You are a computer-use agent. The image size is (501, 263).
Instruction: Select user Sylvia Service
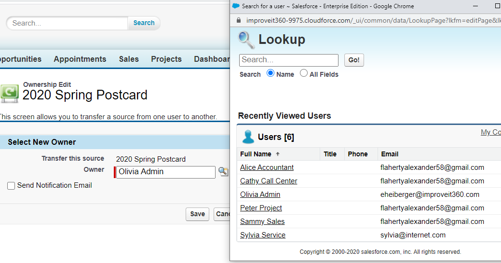(x=263, y=235)
